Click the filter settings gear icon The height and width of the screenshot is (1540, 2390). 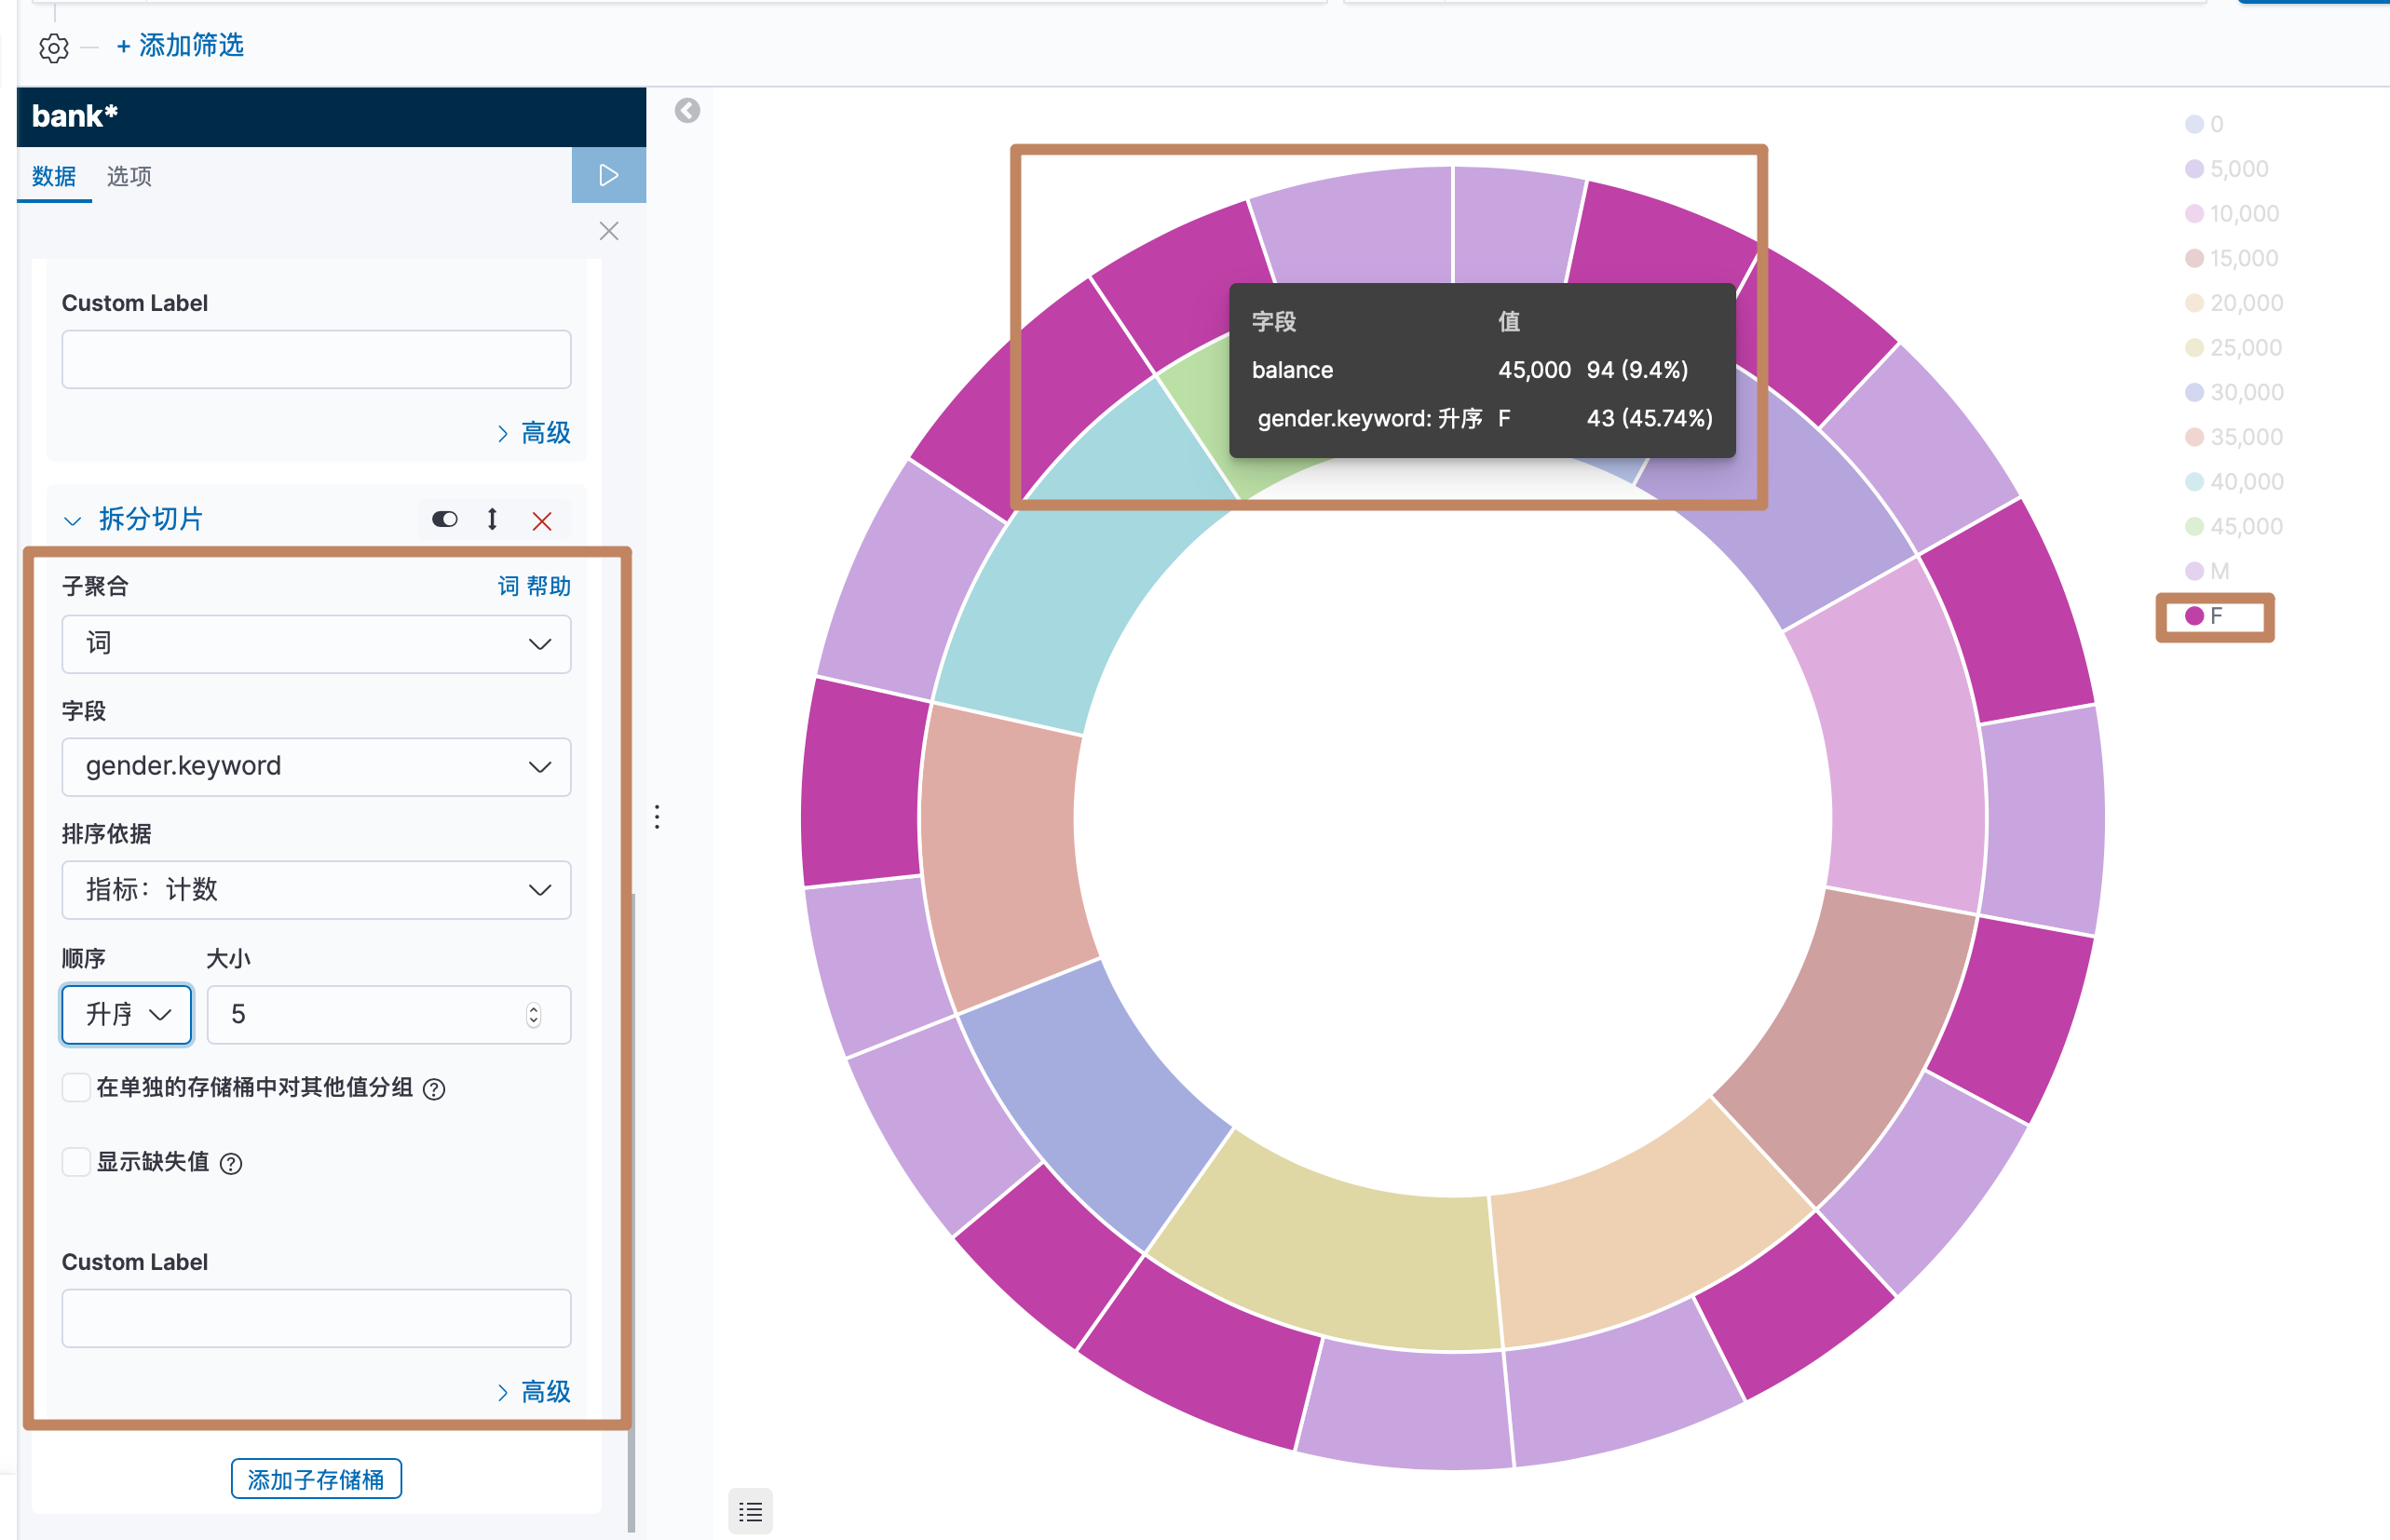pos(53,47)
